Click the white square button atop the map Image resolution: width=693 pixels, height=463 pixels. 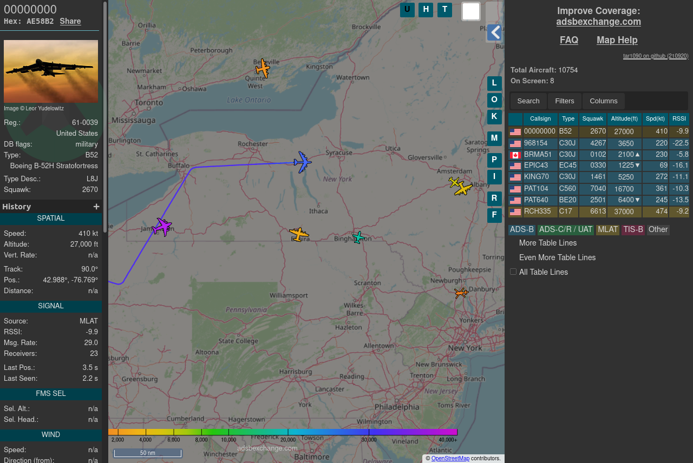[471, 11]
